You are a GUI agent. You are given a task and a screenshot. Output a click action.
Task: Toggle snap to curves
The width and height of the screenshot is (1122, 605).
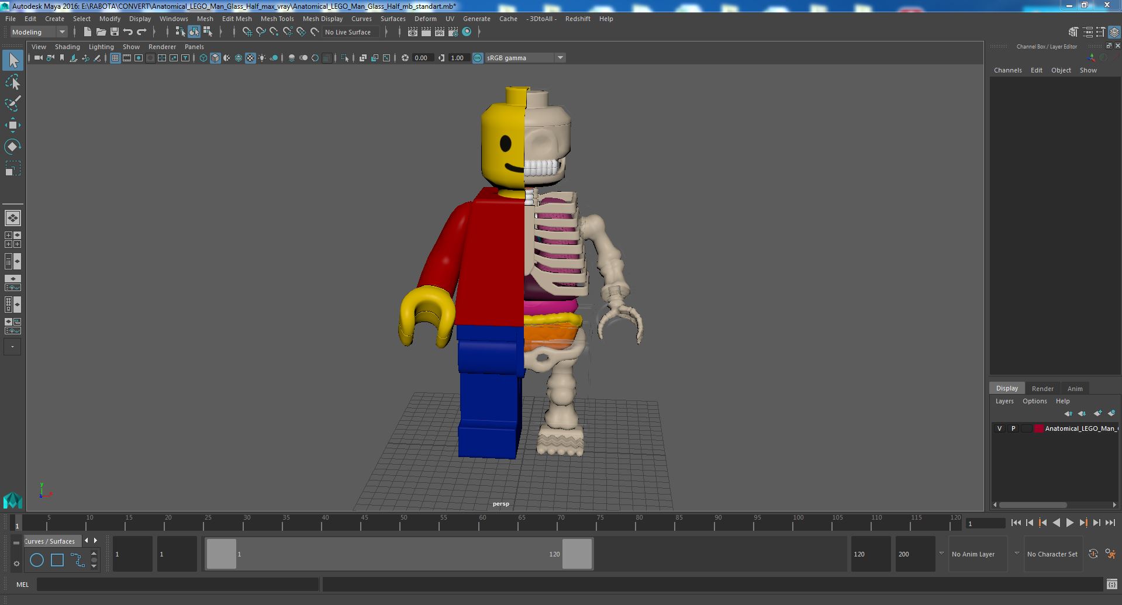coord(261,32)
